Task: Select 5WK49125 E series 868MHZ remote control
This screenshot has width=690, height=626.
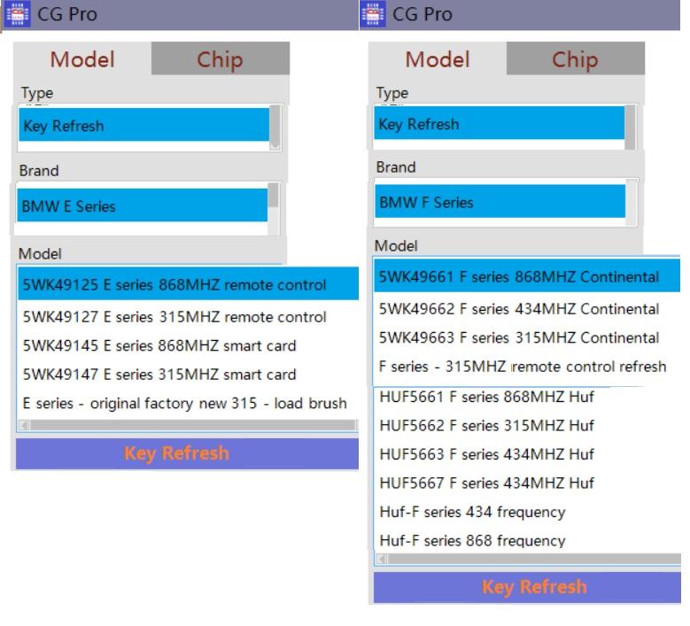Action: (x=189, y=283)
